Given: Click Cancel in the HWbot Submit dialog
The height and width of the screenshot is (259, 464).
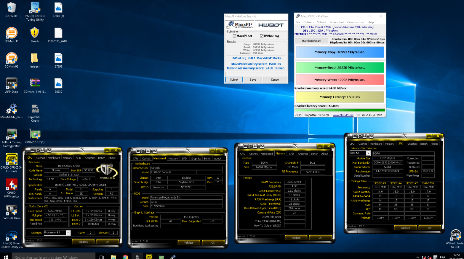Looking at the screenshot, I should click(x=275, y=79).
